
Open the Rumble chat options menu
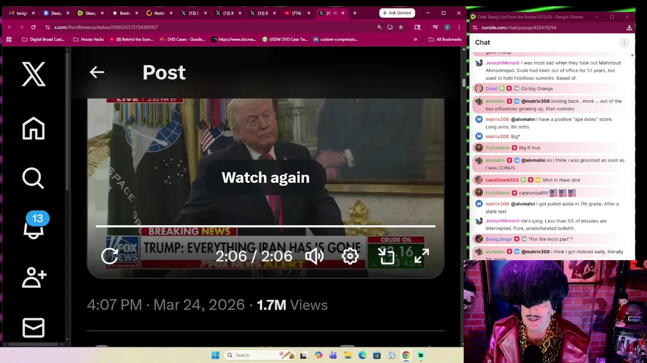[x=624, y=43]
